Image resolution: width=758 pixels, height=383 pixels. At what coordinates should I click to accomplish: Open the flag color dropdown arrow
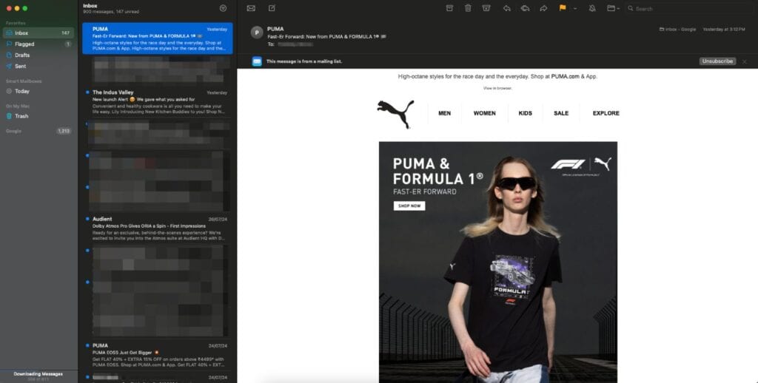point(574,9)
